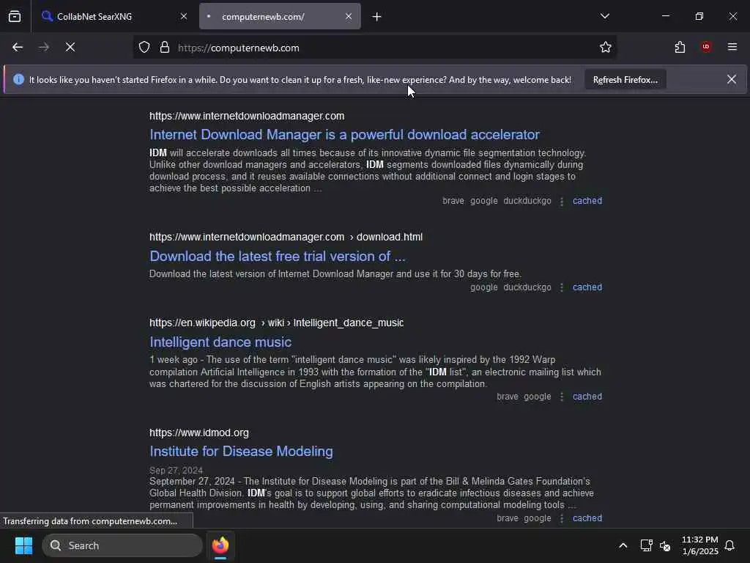Click google label under free trial result
The width and height of the screenshot is (750, 563).
click(484, 287)
